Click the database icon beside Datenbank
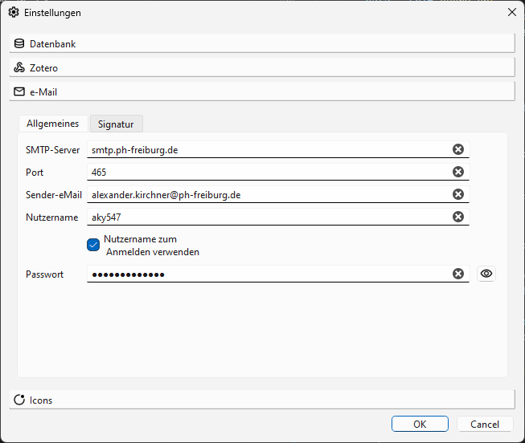The width and height of the screenshot is (525, 443). point(19,44)
